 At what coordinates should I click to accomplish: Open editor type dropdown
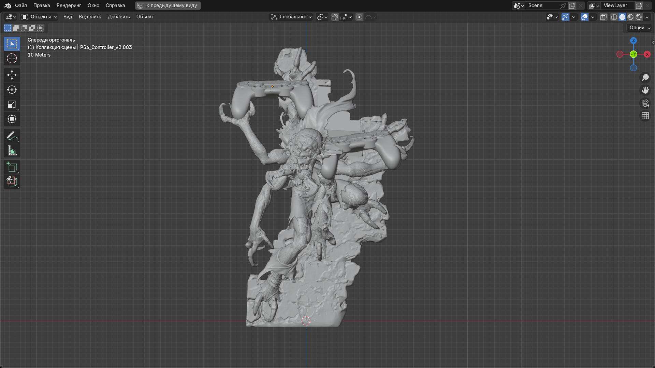(x=11, y=17)
